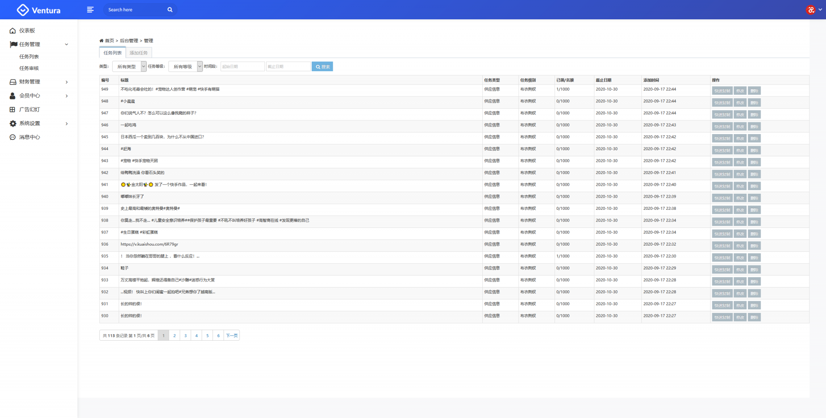826x418 pixels.
Task: Open the 所有等级 task level dropdown
Action: point(185,66)
